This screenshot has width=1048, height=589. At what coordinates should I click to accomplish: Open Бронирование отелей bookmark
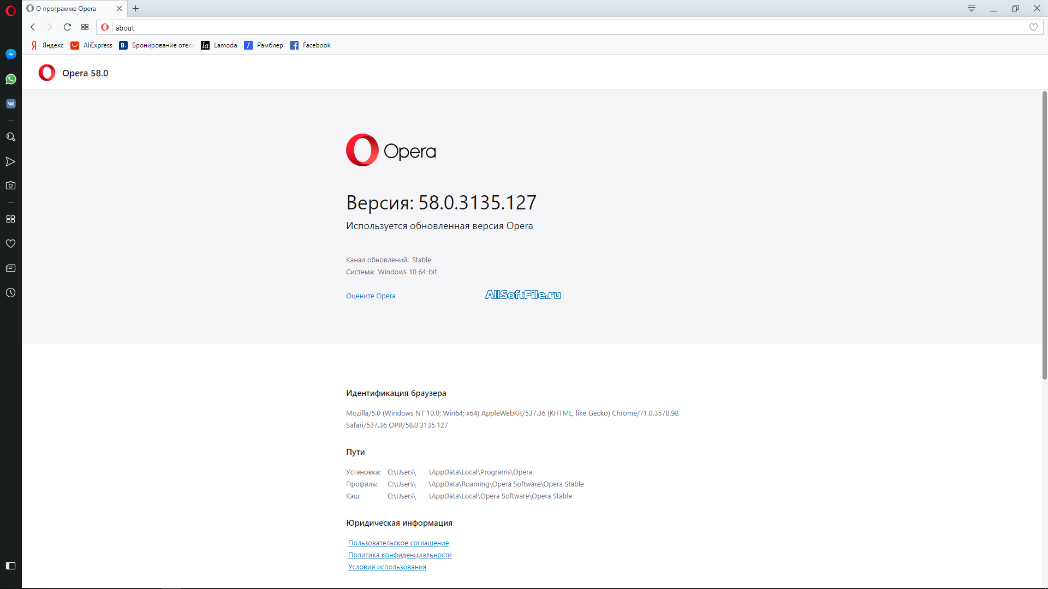[157, 45]
